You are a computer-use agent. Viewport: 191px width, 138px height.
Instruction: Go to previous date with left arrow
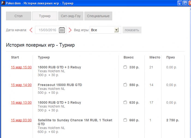(31, 30)
